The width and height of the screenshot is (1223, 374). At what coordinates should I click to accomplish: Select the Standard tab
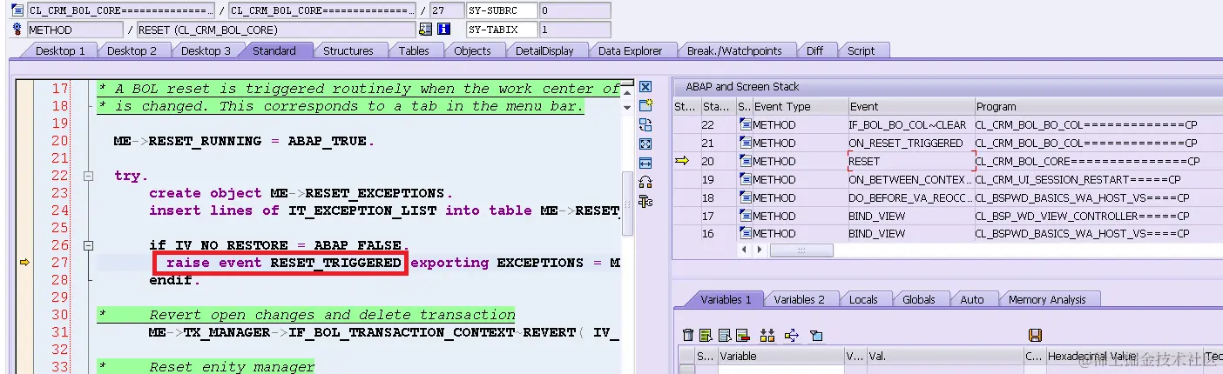pos(274,50)
